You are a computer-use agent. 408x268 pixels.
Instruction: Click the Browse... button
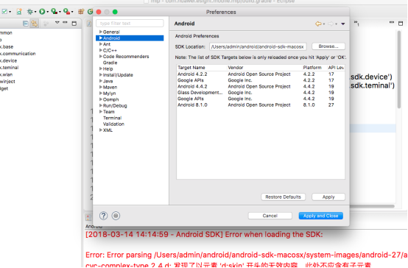coord(328,46)
